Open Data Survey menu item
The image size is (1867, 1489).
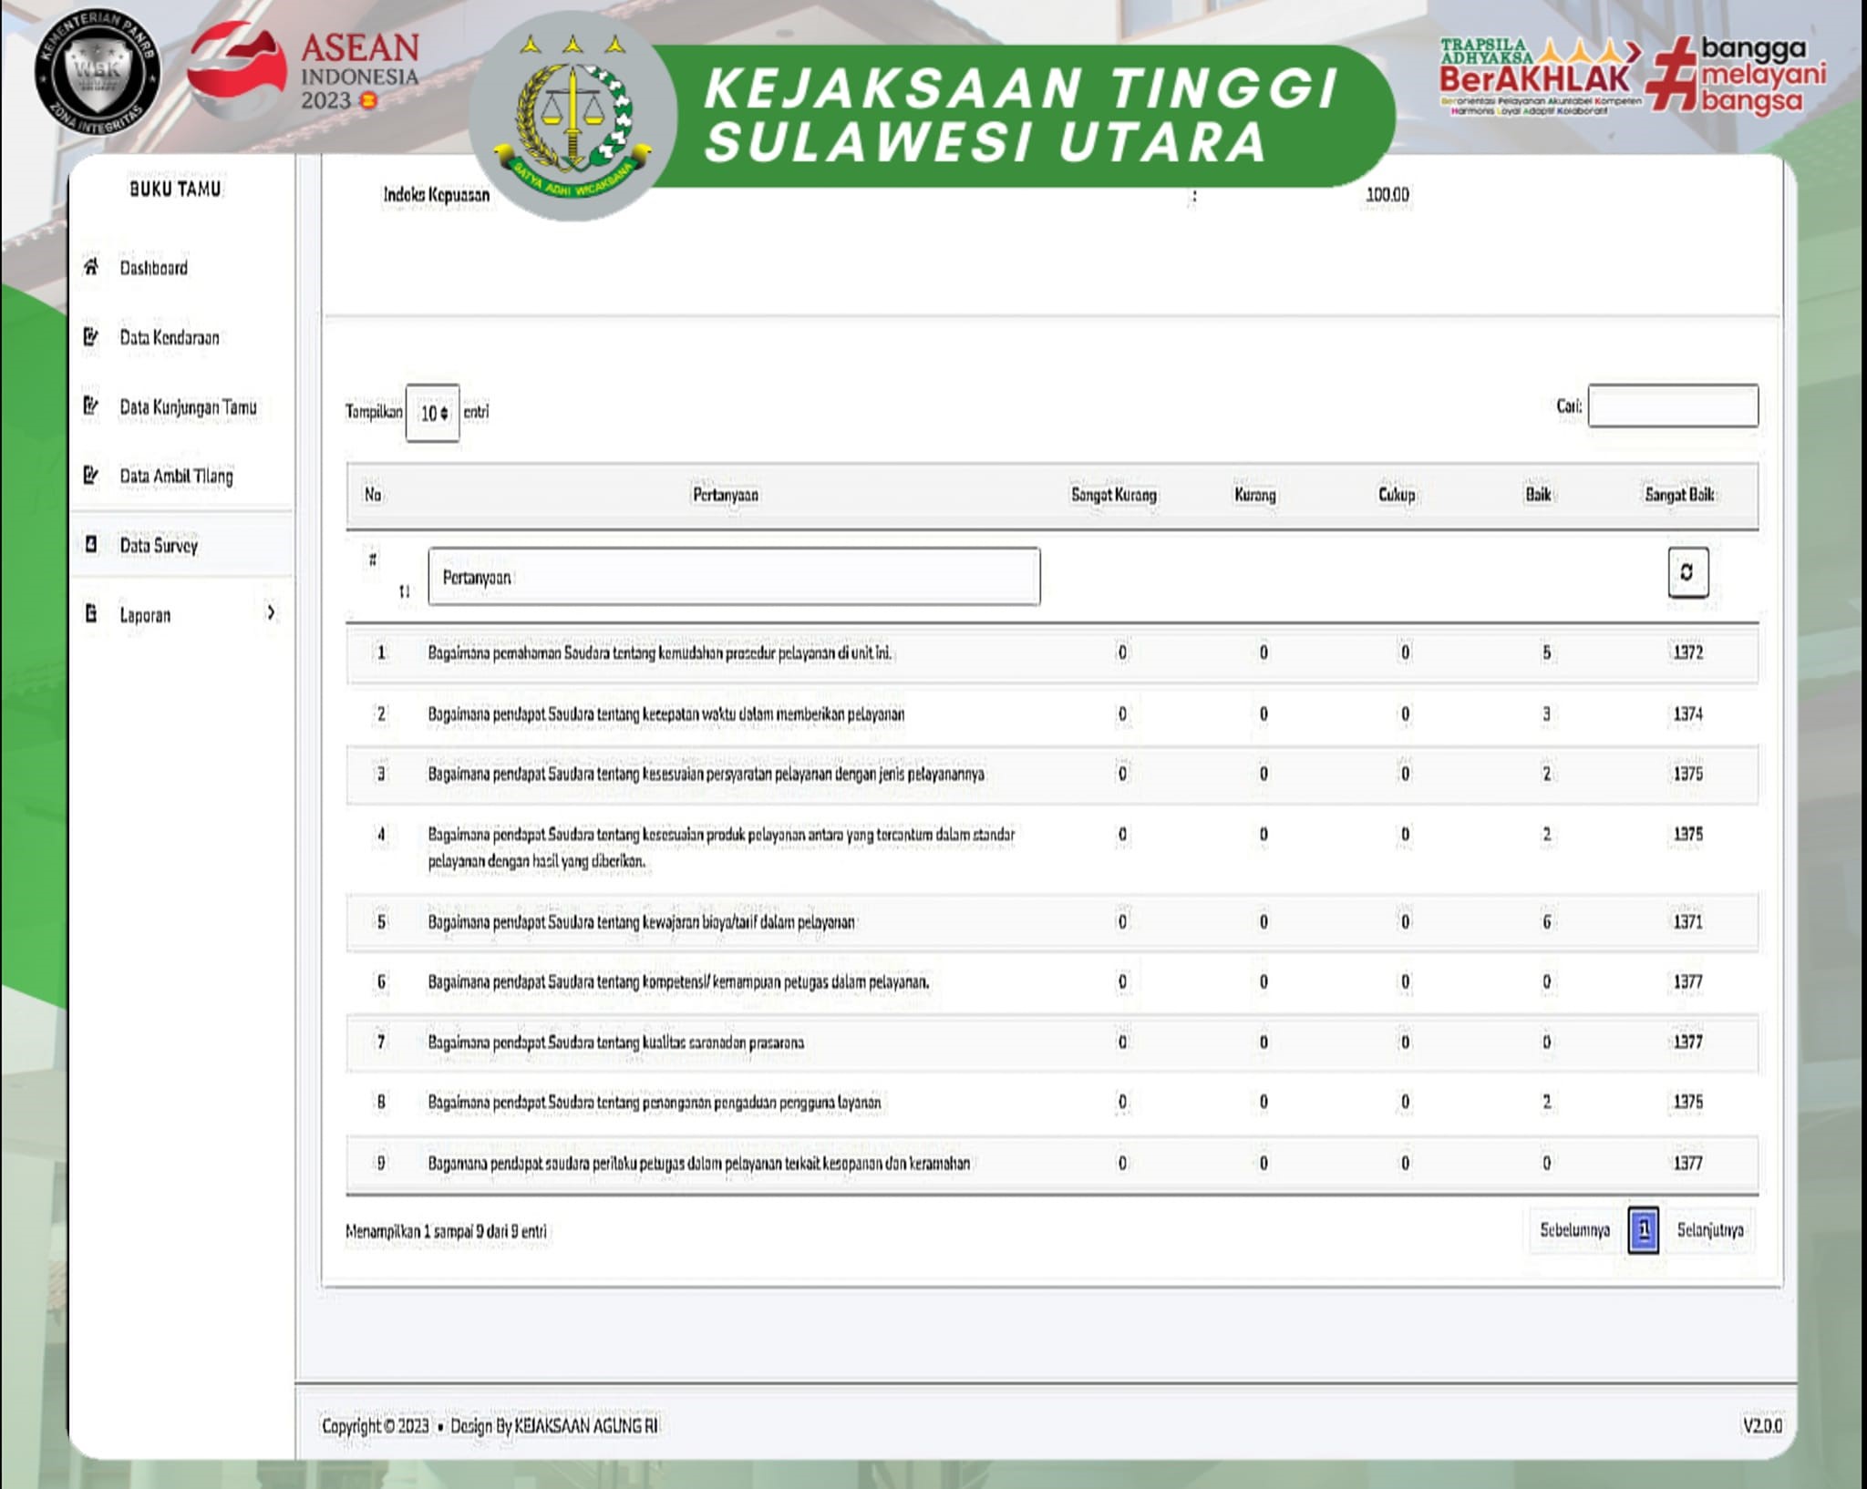[160, 546]
